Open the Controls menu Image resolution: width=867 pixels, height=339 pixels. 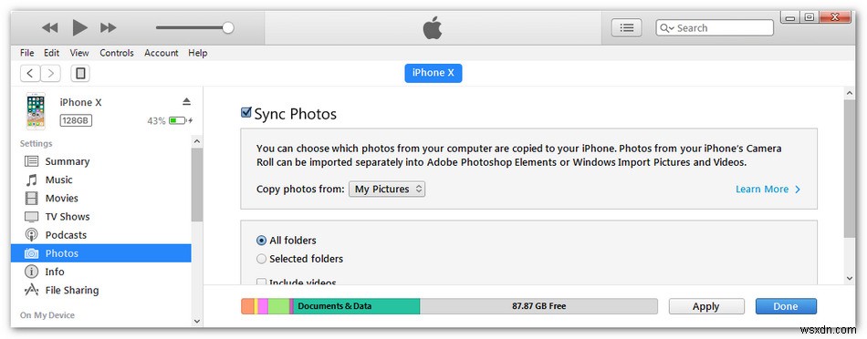117,53
